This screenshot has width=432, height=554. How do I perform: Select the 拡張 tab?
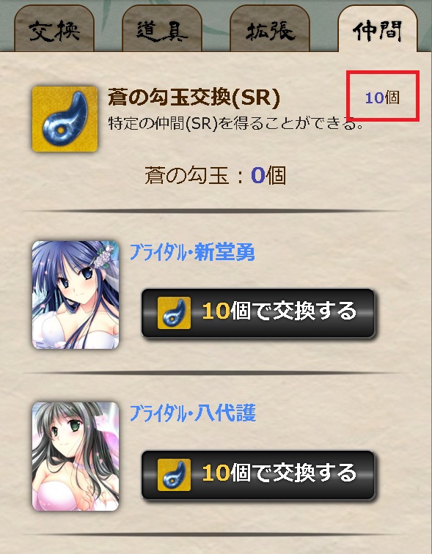tap(270, 29)
